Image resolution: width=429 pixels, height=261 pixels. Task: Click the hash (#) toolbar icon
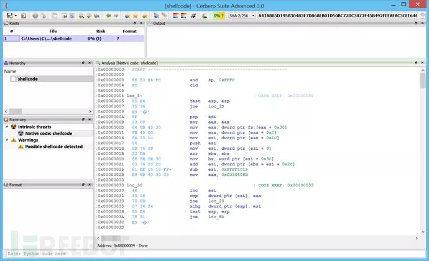pyautogui.click(x=194, y=15)
